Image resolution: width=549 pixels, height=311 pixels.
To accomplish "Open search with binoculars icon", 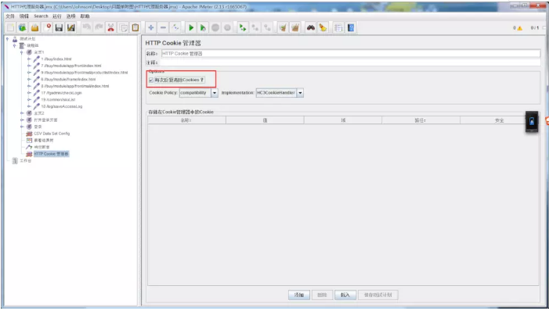I will 311,27.
